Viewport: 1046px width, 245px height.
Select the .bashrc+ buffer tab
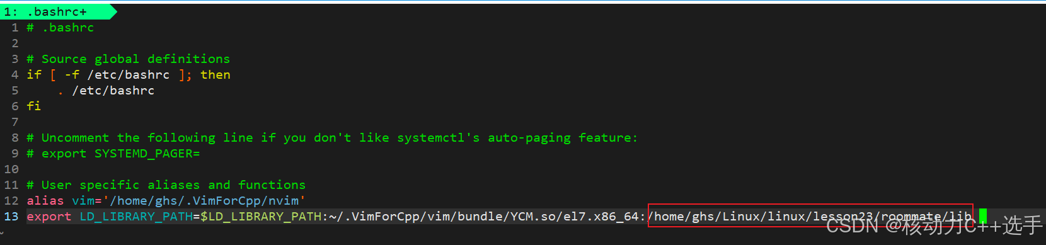[57, 11]
